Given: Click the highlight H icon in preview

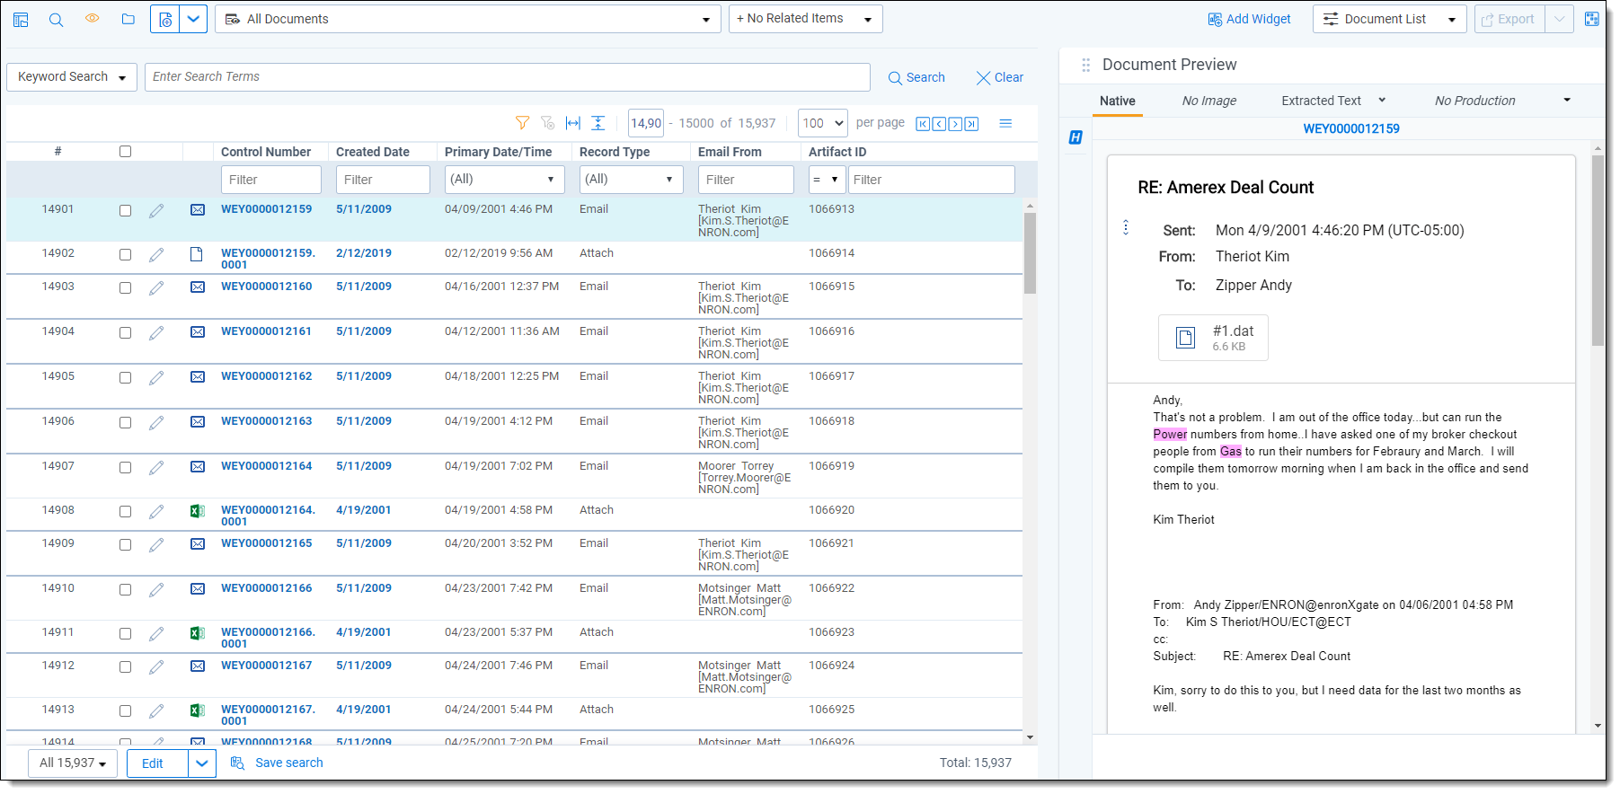Looking at the screenshot, I should coord(1076,137).
